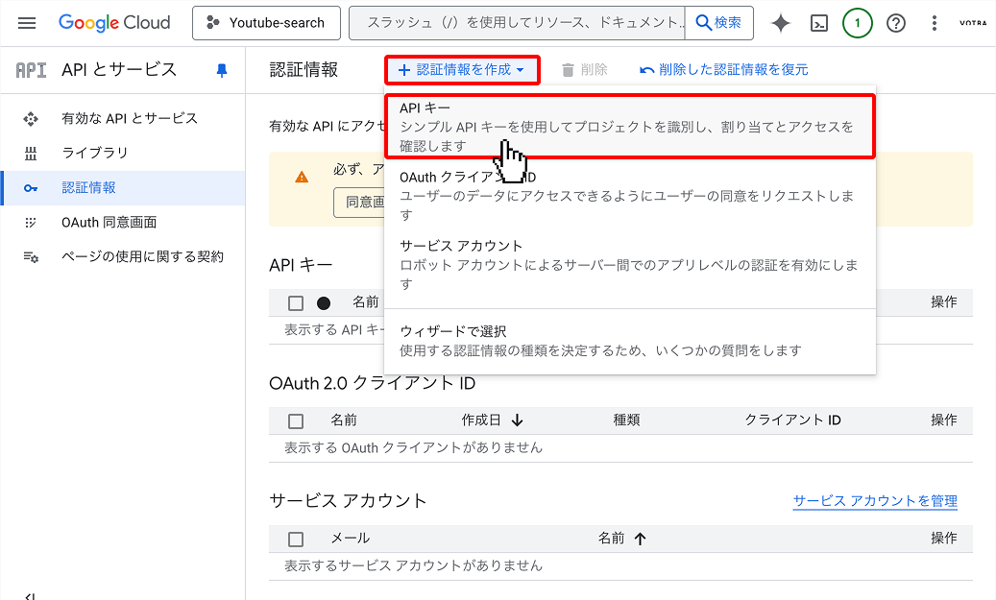This screenshot has width=996, height=600.
Task: Click the black status dot in API キー header
Action: pos(324,302)
